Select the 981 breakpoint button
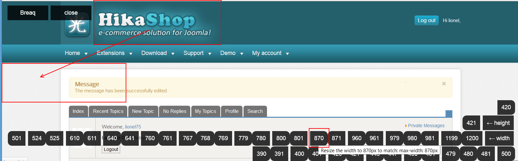 (x=430, y=138)
